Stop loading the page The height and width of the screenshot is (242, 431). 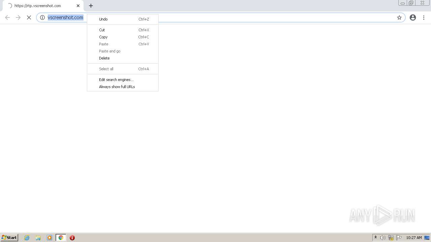(29, 17)
